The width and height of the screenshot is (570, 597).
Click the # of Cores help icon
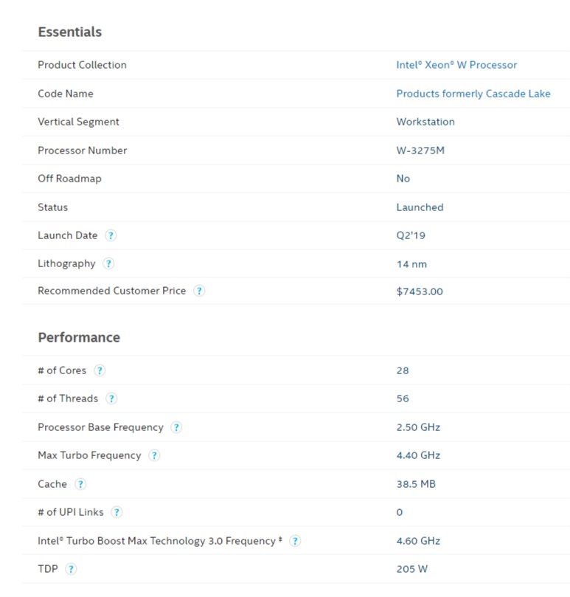click(x=100, y=370)
